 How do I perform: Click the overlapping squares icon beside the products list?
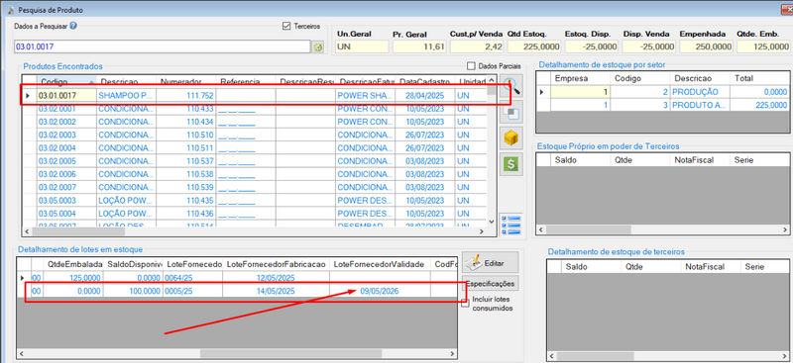[511, 113]
